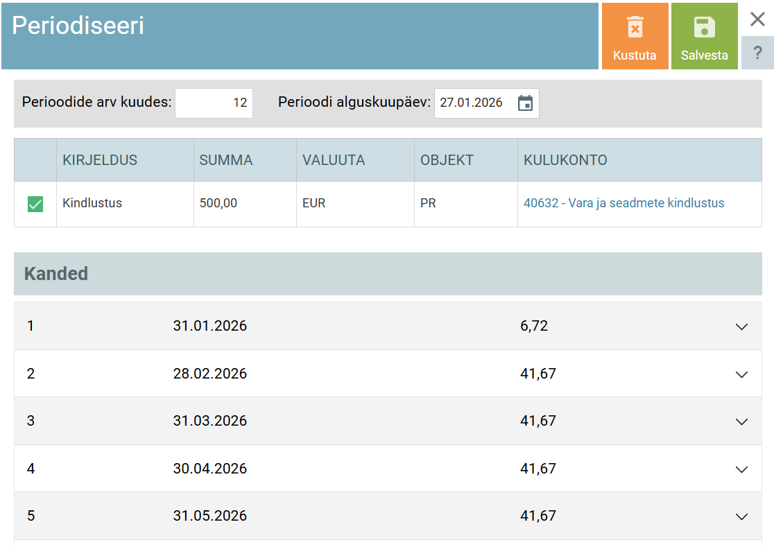Expand entry 5 dated 31.05.2026
Image resolution: width=774 pixels, height=547 pixels.
[x=741, y=516]
